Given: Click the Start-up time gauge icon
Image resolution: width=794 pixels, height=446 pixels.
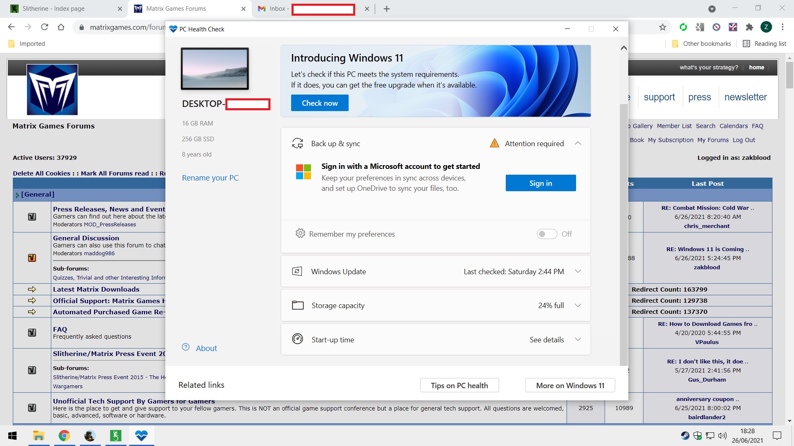Looking at the screenshot, I should 297,339.
